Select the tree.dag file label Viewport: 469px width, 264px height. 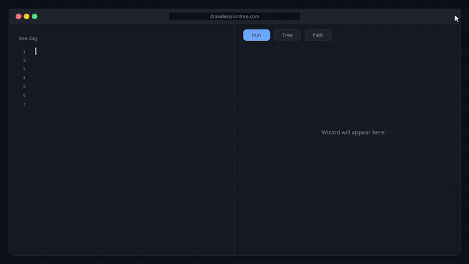(28, 38)
